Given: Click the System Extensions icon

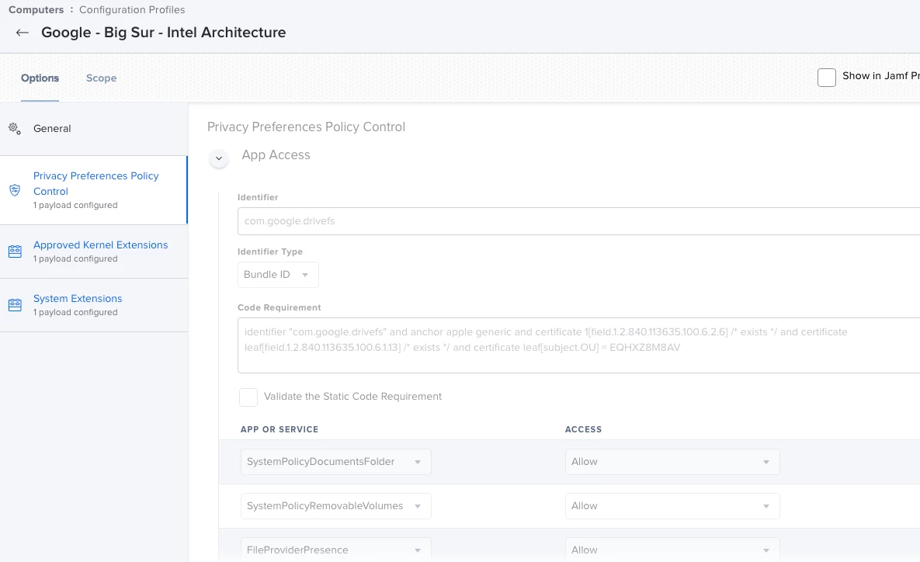Looking at the screenshot, I should (15, 305).
